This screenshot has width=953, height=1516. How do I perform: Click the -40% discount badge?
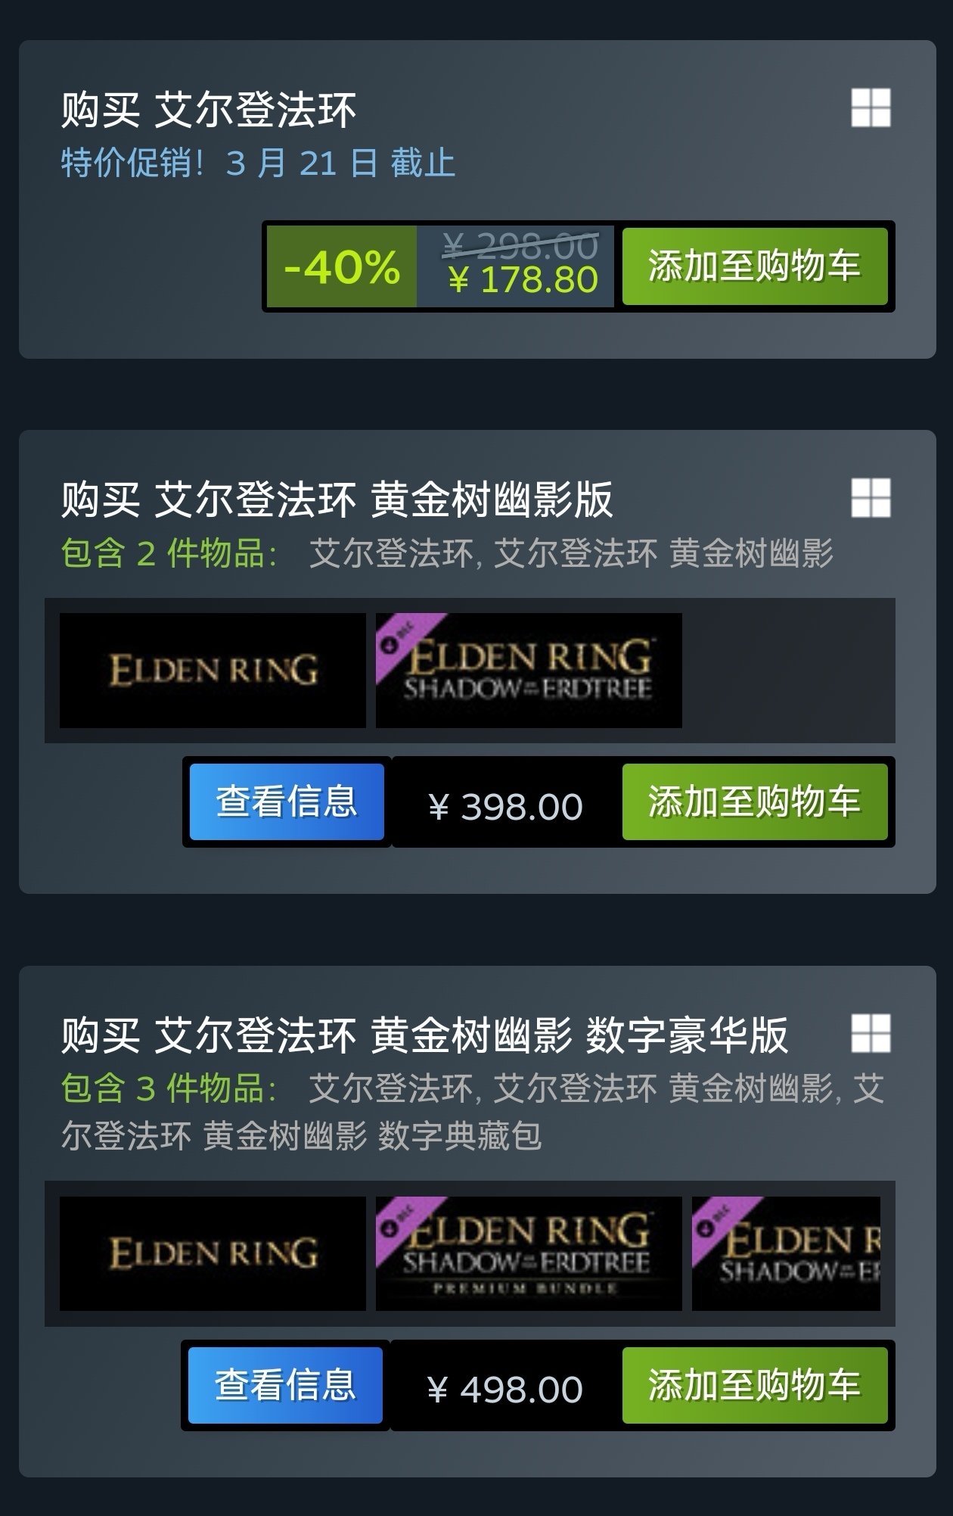click(x=342, y=266)
